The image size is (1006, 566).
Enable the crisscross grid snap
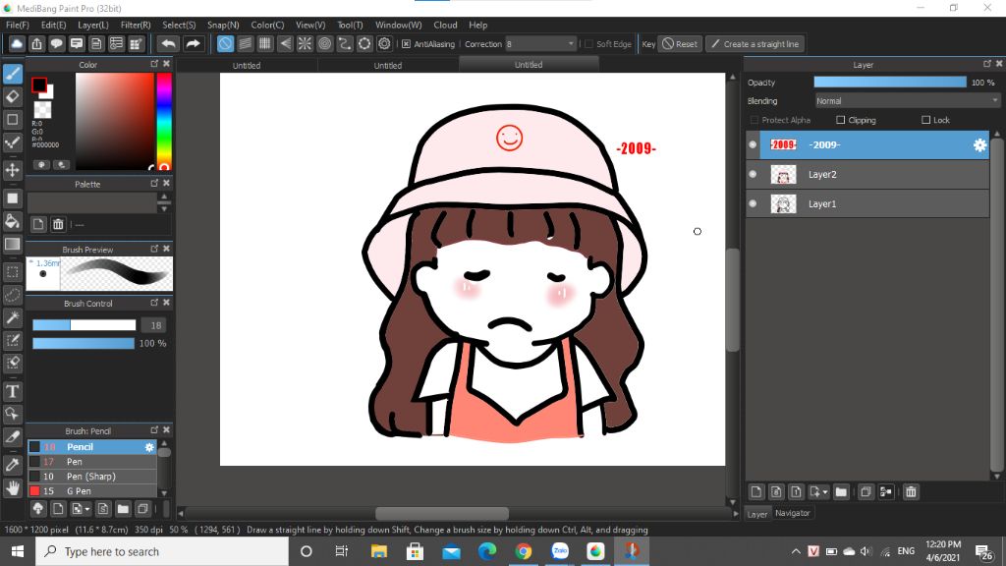(265, 43)
